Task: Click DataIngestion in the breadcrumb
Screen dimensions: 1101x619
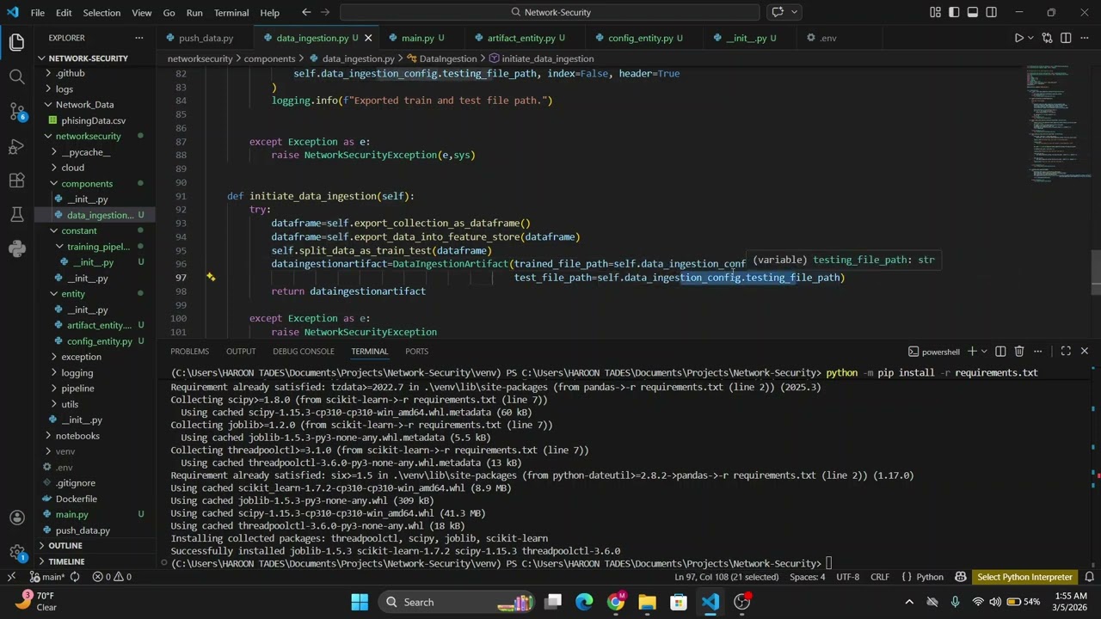Action: pos(447,58)
